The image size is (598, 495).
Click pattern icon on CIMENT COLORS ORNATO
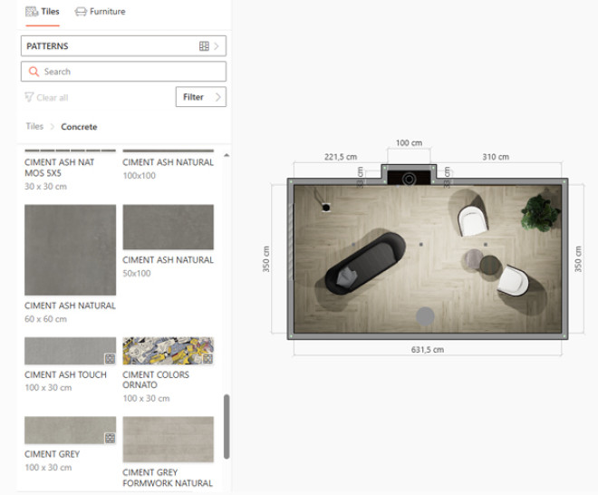coord(207,358)
